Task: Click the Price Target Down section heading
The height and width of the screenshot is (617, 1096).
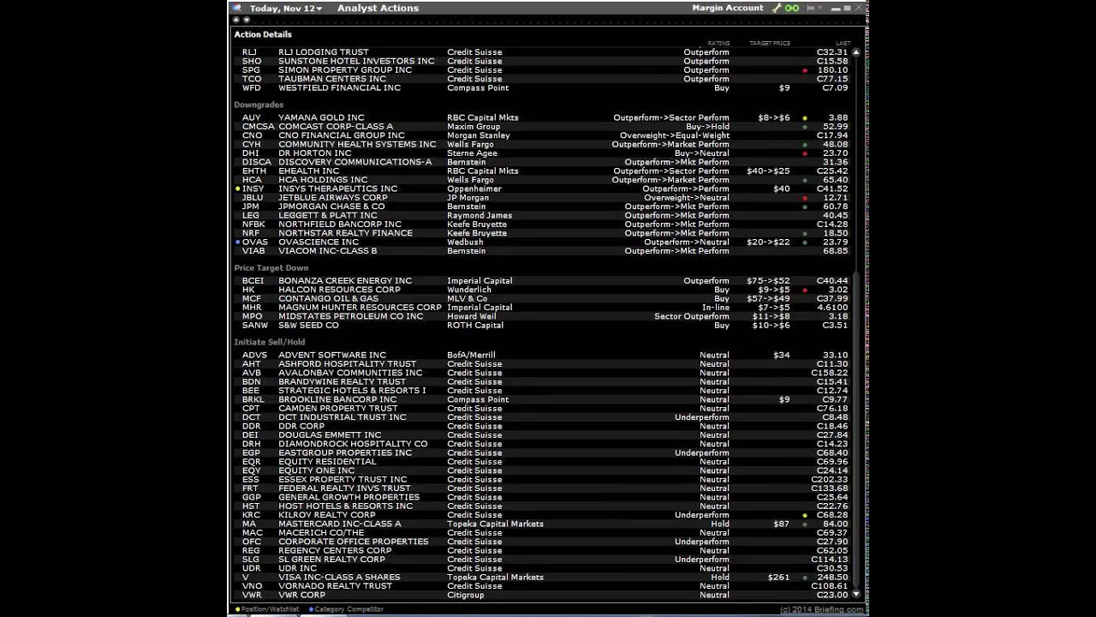Action: point(271,267)
